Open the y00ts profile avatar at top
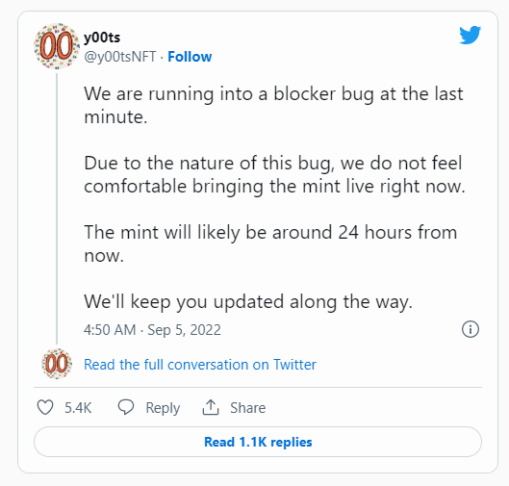 tap(57, 46)
